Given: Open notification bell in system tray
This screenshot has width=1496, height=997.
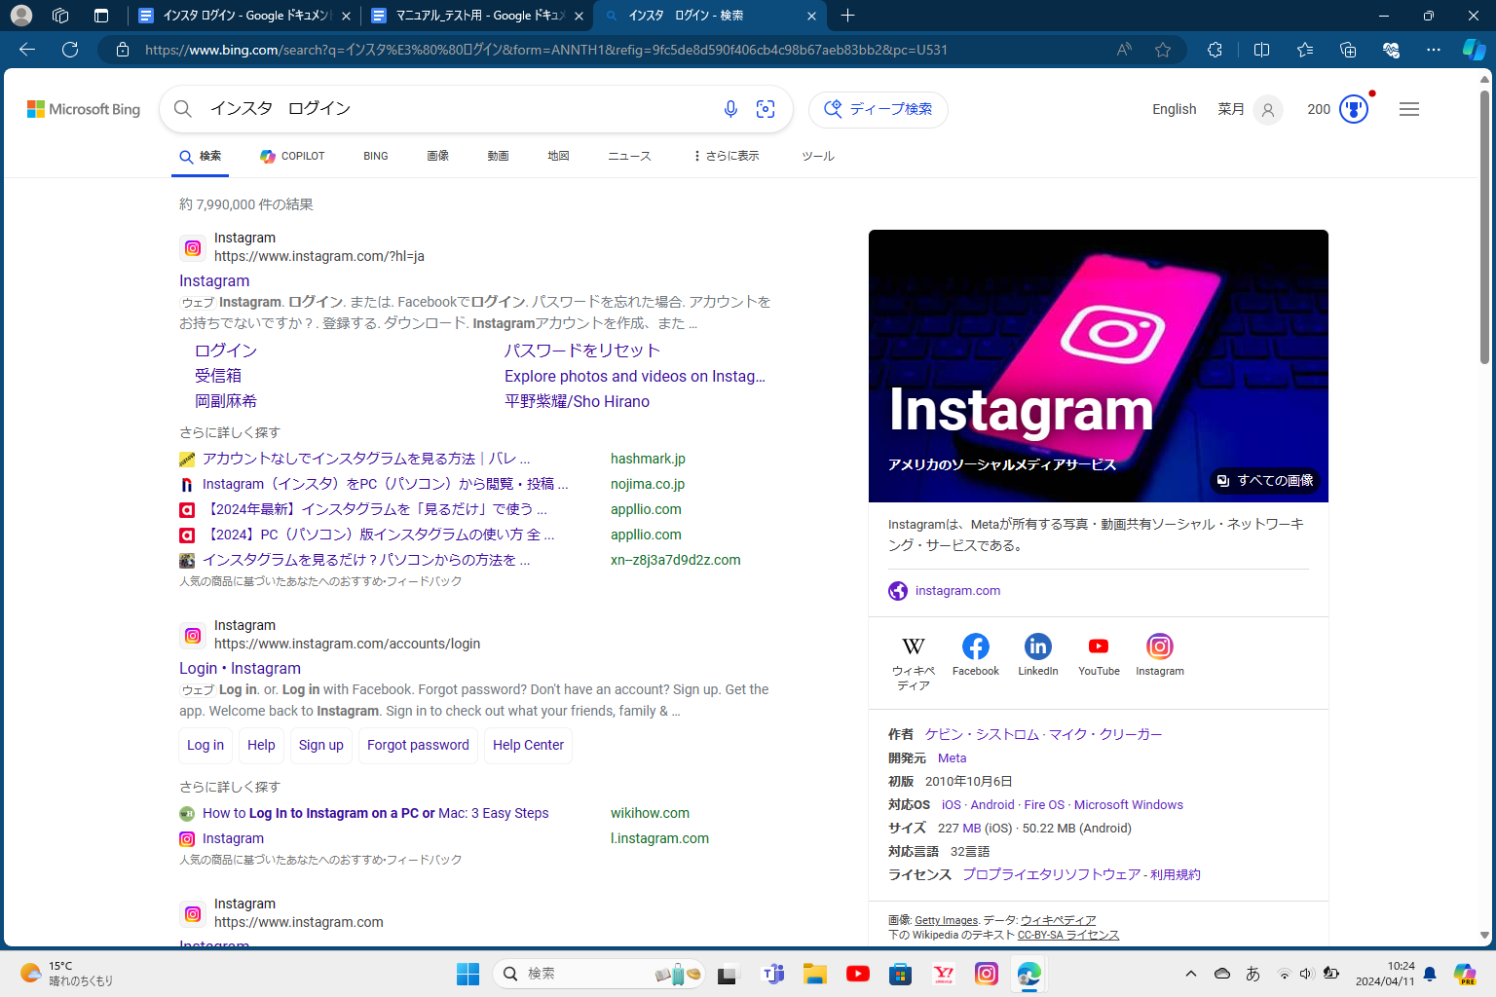Looking at the screenshot, I should pyautogui.click(x=1430, y=974).
